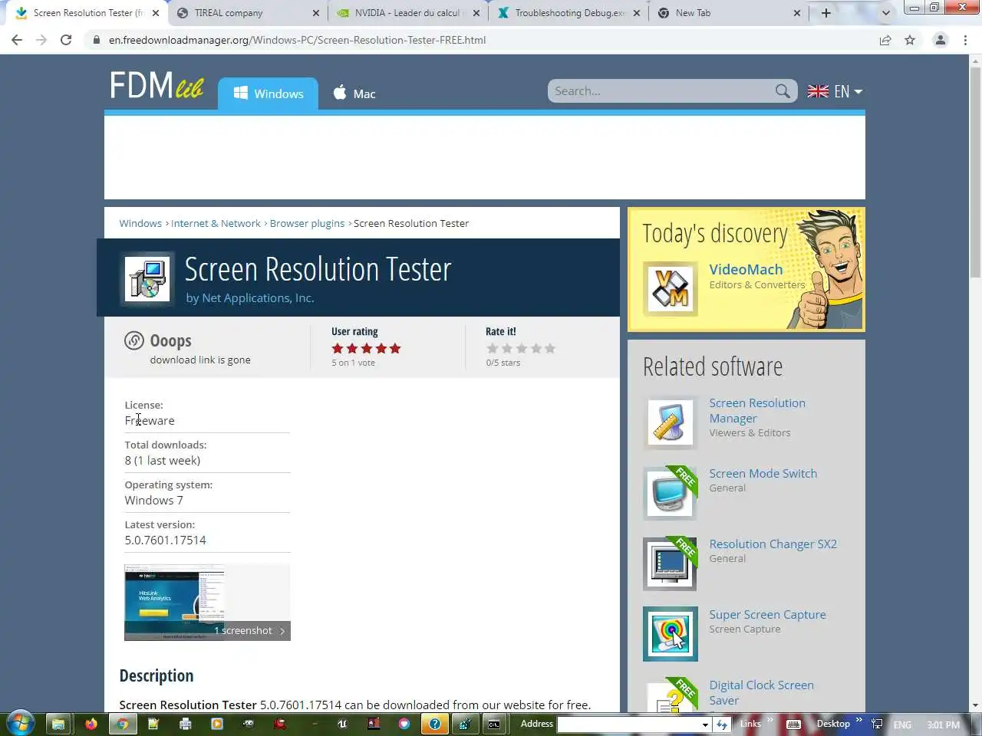
Task: Open the 1 screenshot thumbnail
Action: (x=207, y=603)
